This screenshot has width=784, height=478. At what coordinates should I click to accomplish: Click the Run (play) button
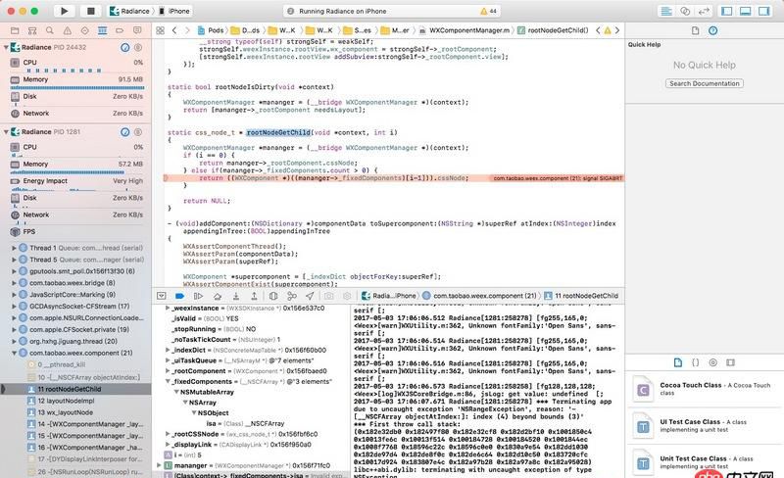(64, 11)
